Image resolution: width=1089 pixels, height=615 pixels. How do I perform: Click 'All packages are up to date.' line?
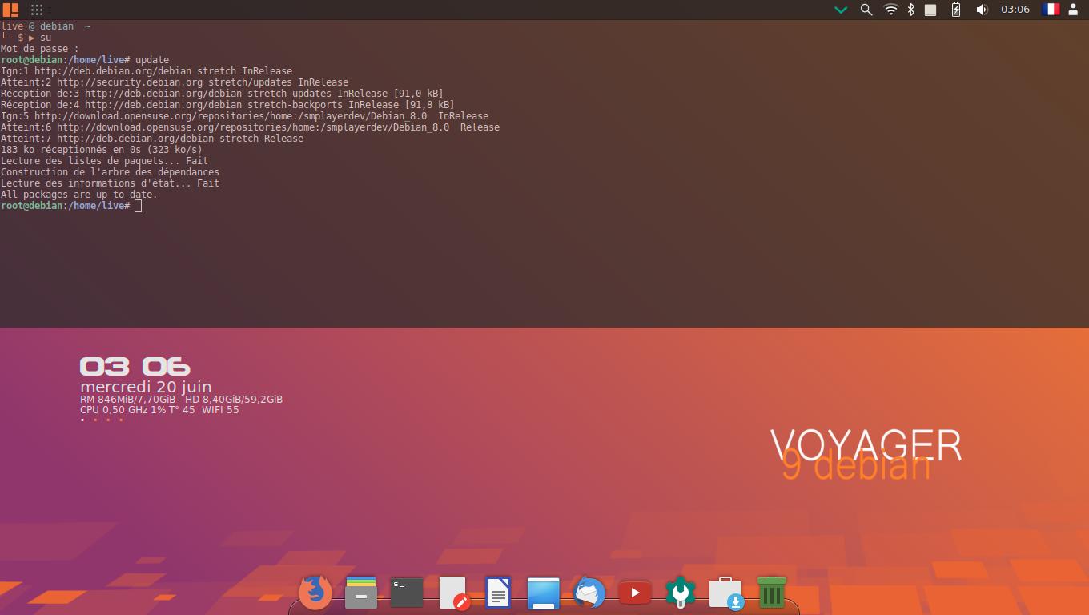79,195
